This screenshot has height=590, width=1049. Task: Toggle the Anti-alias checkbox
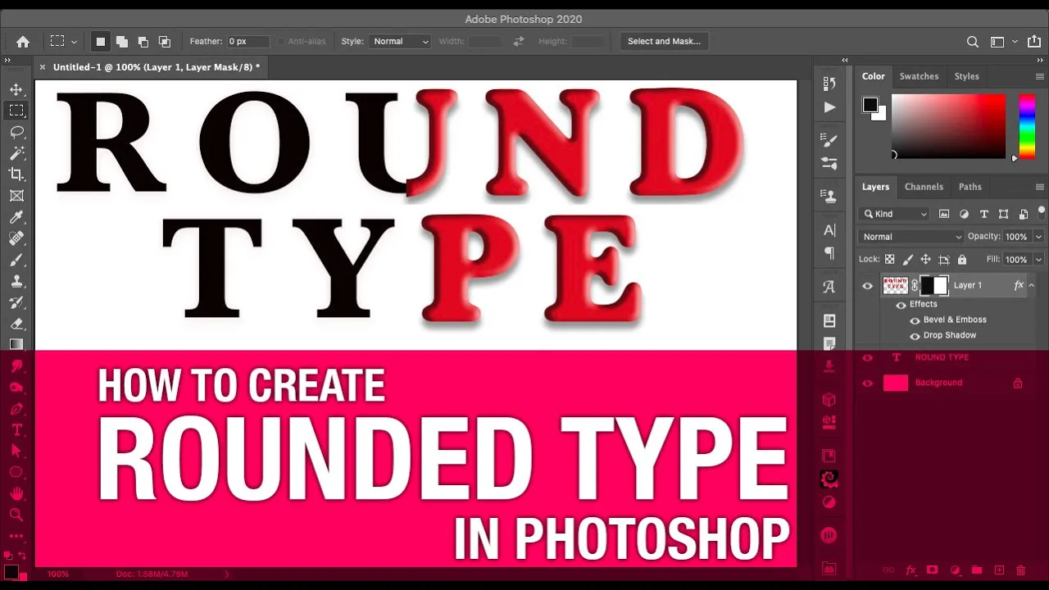pos(281,42)
